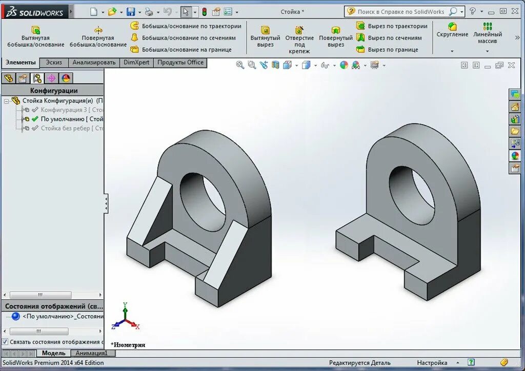The height and width of the screenshot is (371, 525).
Task: Toggle Связать состояния отображения checkbox
Action: tap(5, 342)
